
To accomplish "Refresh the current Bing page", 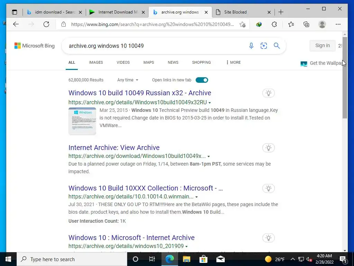I will pyautogui.click(x=46, y=24).
